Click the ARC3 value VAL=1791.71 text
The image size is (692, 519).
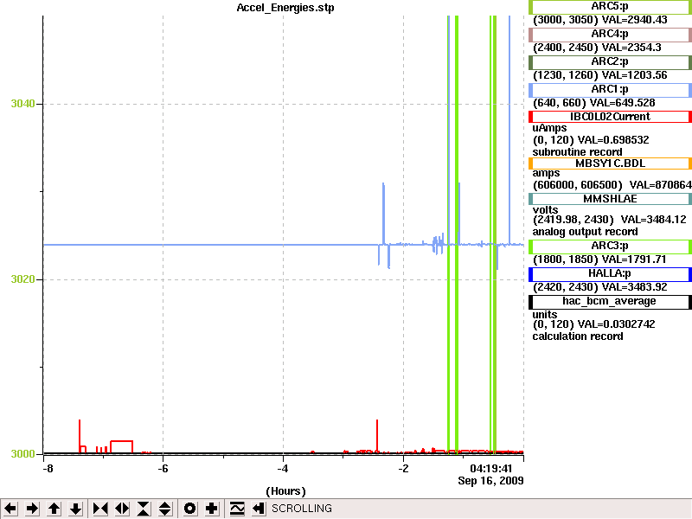(x=634, y=259)
